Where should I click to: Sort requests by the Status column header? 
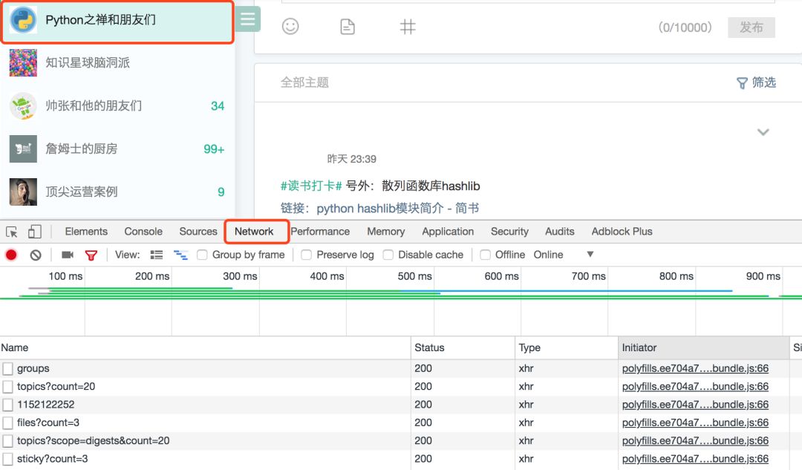(x=463, y=347)
